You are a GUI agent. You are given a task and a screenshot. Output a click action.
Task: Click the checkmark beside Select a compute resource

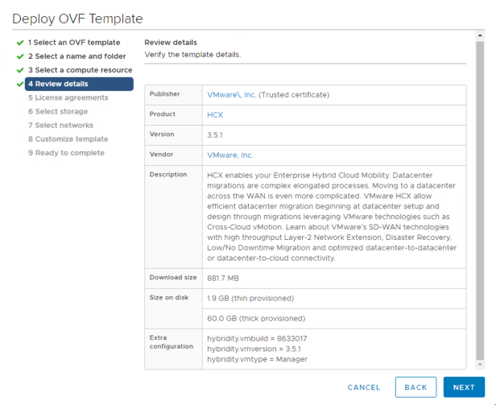coord(20,70)
